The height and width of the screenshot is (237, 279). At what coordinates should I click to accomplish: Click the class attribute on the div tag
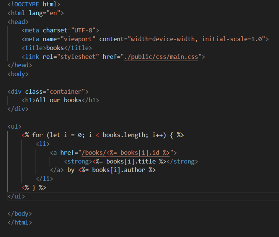pos(34,92)
